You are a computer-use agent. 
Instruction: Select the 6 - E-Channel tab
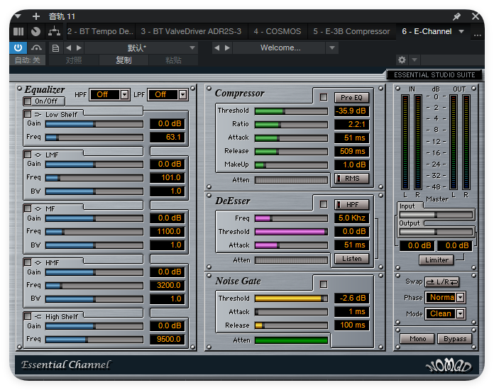point(427,31)
